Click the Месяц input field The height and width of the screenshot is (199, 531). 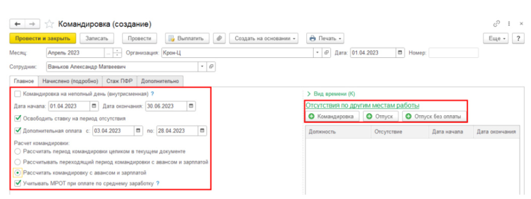[x=75, y=53]
